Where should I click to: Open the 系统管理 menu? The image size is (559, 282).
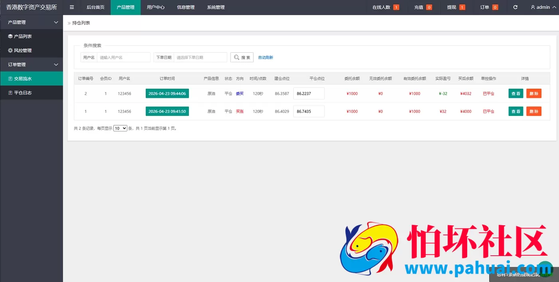(x=216, y=7)
